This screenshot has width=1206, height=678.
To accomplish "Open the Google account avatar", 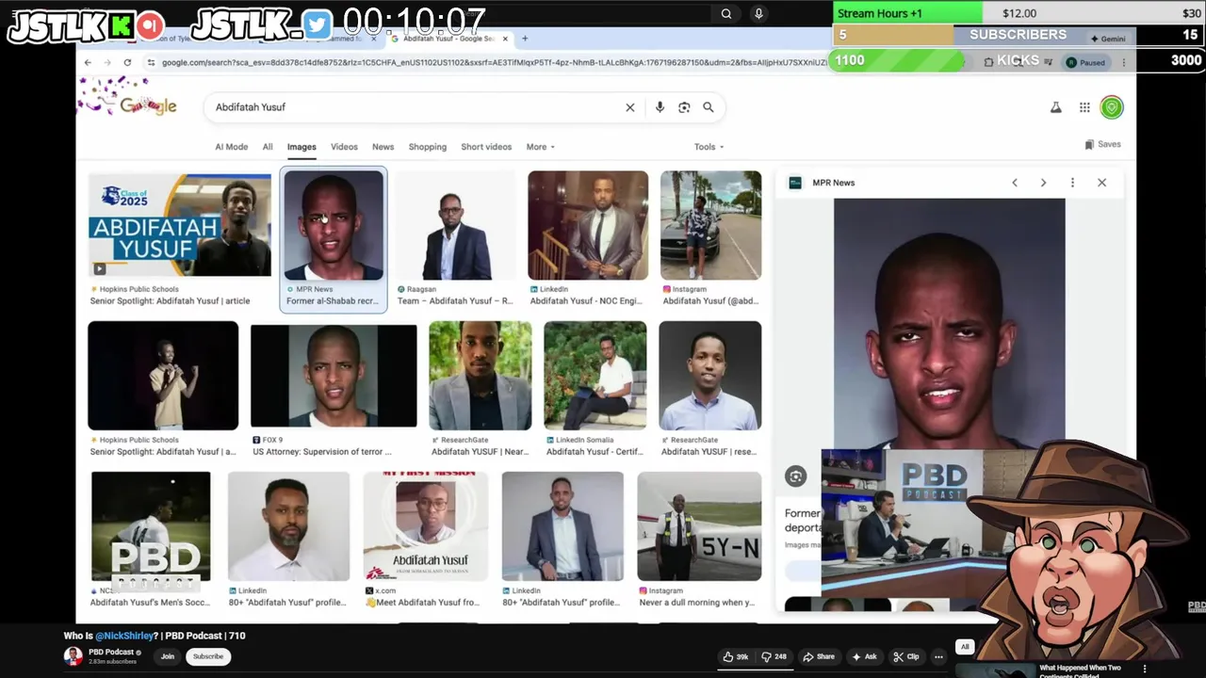I will pyautogui.click(x=1112, y=107).
